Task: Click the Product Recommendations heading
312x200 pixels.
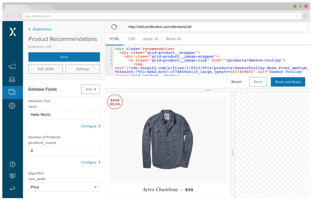Action: (63, 39)
